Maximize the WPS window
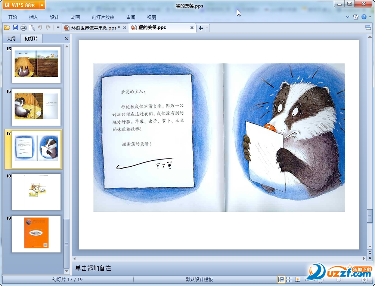Screen dimensions: 375x286 [349, 4]
